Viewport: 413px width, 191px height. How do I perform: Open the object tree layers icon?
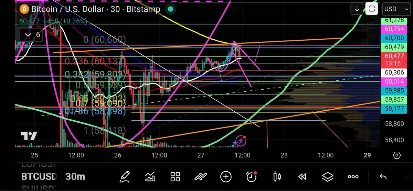tap(328, 177)
